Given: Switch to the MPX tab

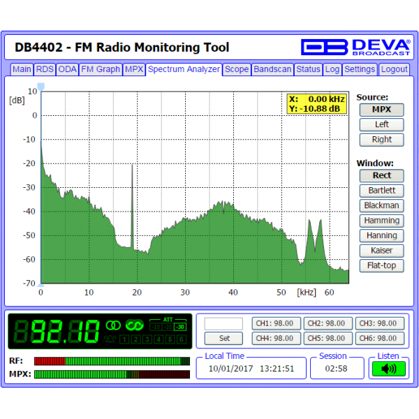Looking at the screenshot, I should pyautogui.click(x=134, y=69).
